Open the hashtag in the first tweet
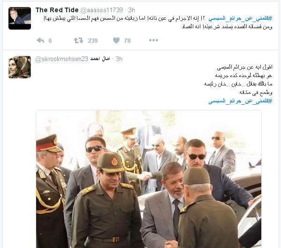The width and height of the screenshot is (281, 248). tap(240, 18)
